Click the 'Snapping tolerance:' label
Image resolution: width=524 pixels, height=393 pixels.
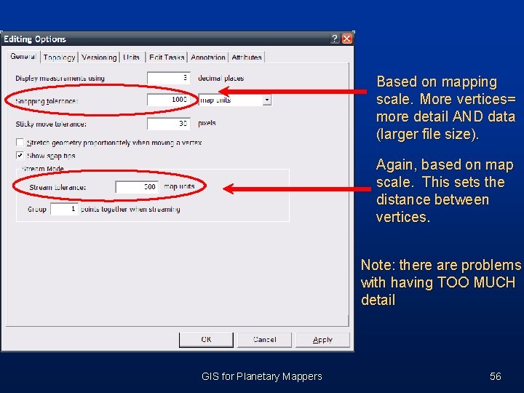click(47, 101)
